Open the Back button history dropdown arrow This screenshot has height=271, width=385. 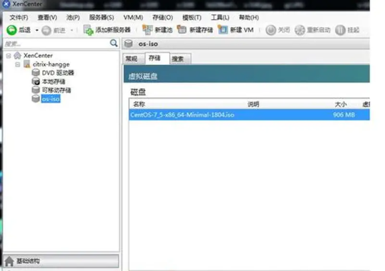[x=36, y=30]
